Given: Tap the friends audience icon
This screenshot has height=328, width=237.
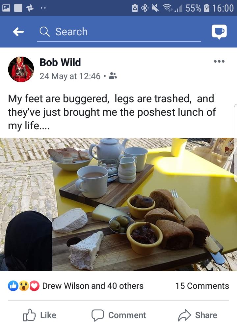Looking at the screenshot, I should coord(113,76).
